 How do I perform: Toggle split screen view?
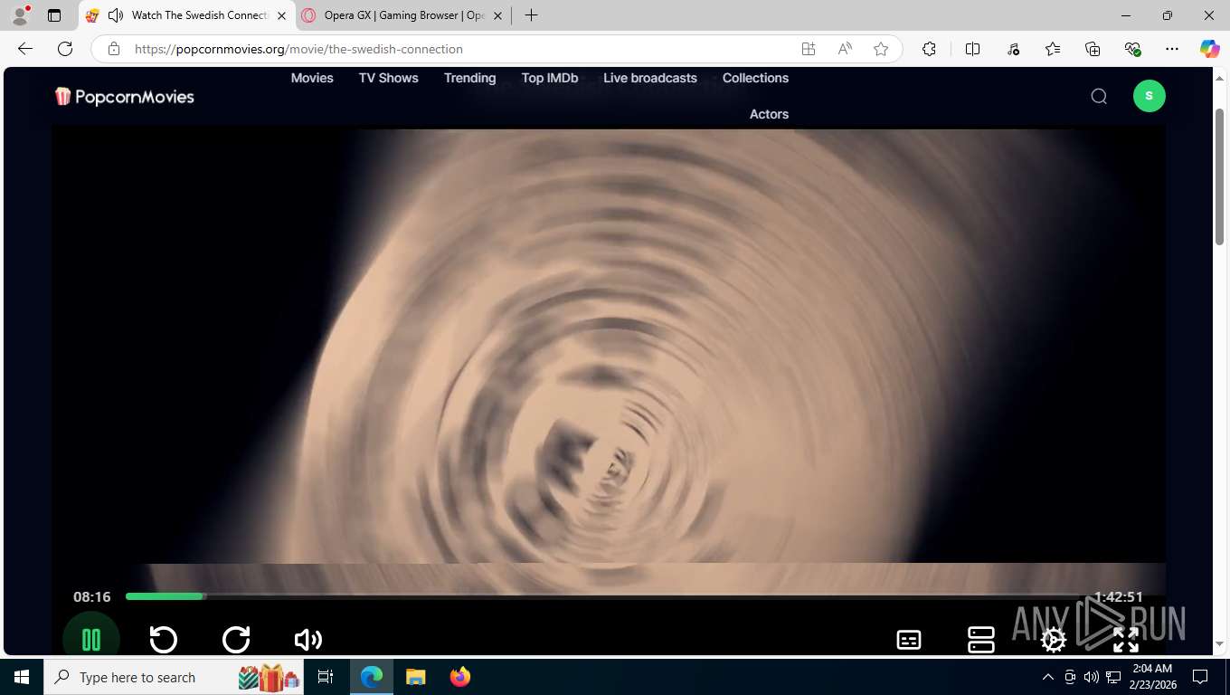(x=973, y=49)
